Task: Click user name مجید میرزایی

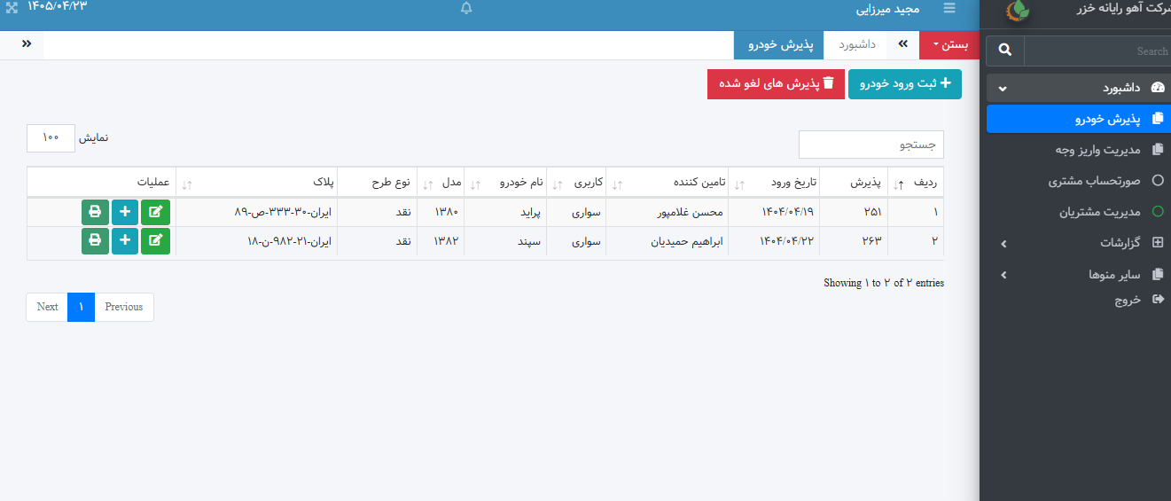Action: [x=887, y=10]
